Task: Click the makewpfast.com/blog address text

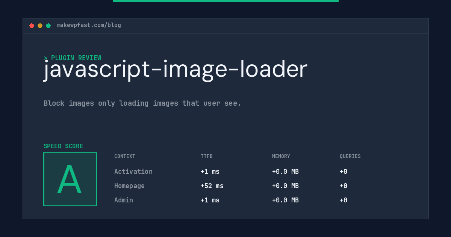Action: (x=89, y=25)
